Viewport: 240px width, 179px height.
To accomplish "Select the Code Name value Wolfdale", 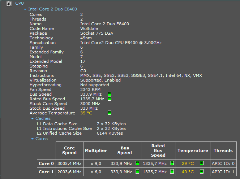I will (x=89, y=29).
